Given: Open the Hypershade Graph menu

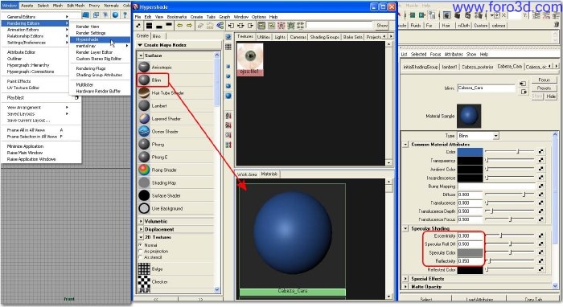Looking at the screenshot, I should click(x=224, y=17).
